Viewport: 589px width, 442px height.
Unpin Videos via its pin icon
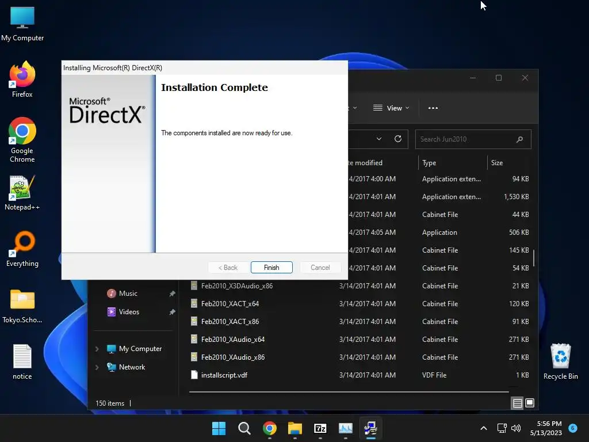tap(172, 312)
